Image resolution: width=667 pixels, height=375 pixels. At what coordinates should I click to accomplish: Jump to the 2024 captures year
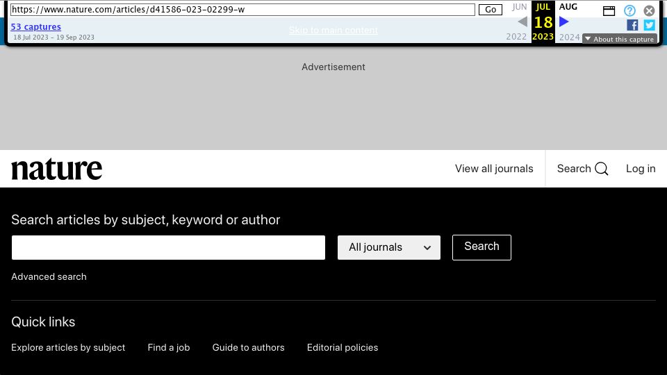[569, 37]
